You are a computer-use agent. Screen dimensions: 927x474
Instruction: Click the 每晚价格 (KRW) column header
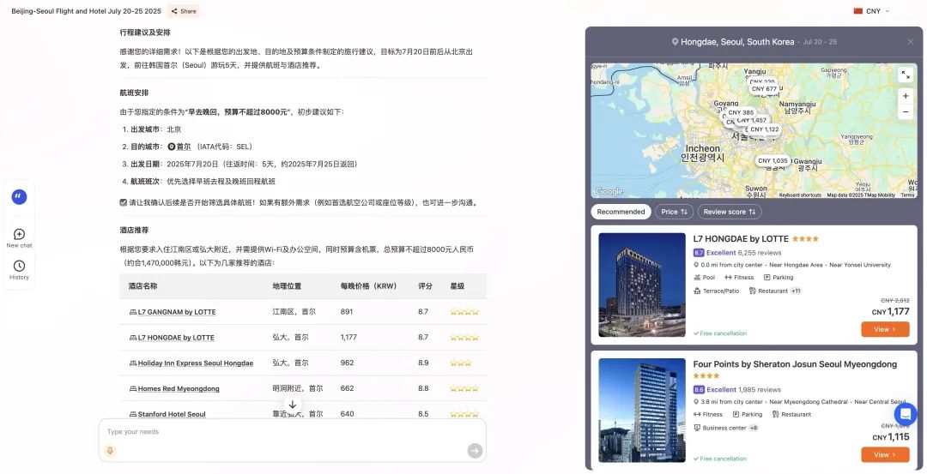click(x=368, y=286)
